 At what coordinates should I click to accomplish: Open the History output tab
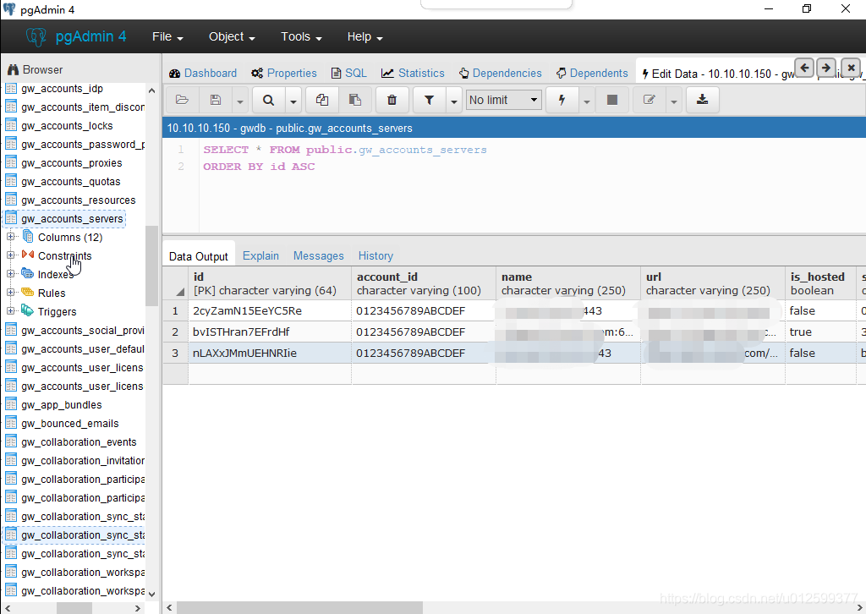pos(375,255)
